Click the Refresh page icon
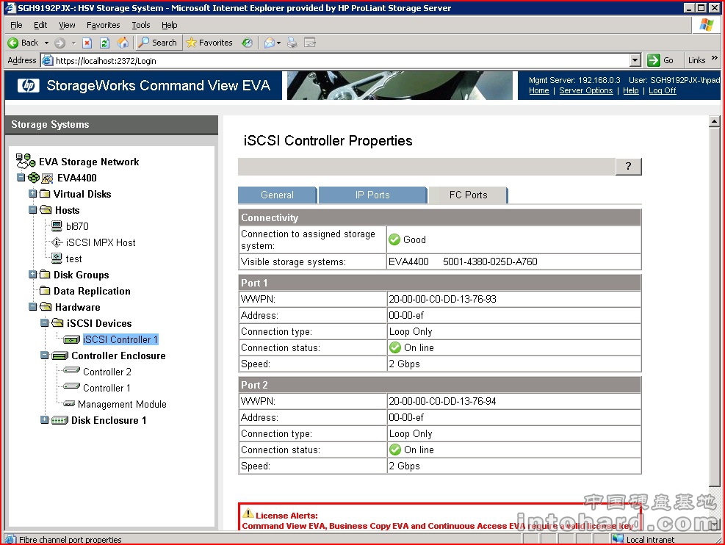725x545 pixels. click(x=105, y=43)
